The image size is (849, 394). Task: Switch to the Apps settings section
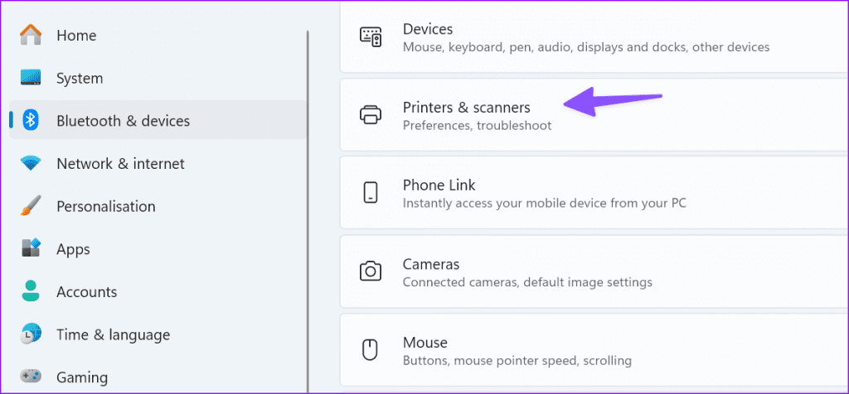tap(73, 249)
